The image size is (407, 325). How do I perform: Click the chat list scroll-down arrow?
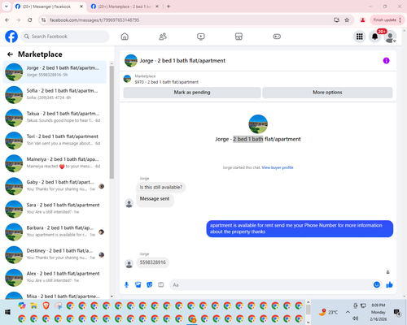pyautogui.click(x=112, y=297)
